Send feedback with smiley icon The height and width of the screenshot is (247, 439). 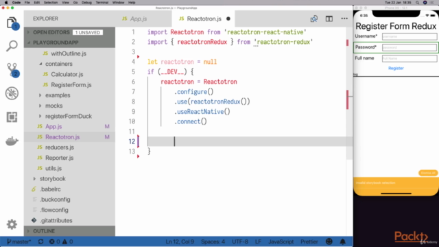coord(329,242)
